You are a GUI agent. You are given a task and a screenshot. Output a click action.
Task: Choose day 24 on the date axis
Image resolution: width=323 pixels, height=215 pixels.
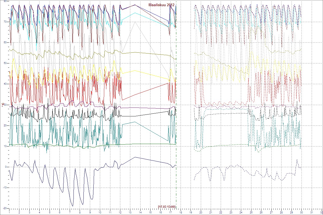coord(241,212)
